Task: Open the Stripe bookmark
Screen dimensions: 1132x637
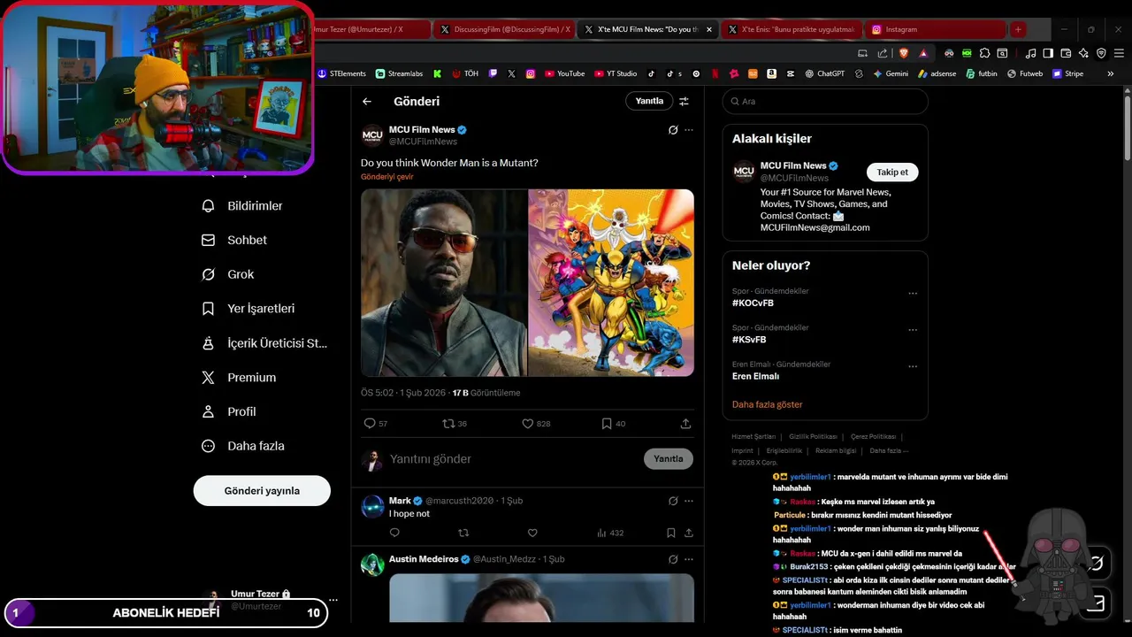Action: click(1067, 73)
